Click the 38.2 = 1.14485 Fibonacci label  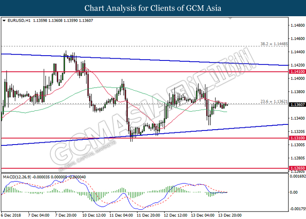pyautogui.click(x=274, y=44)
